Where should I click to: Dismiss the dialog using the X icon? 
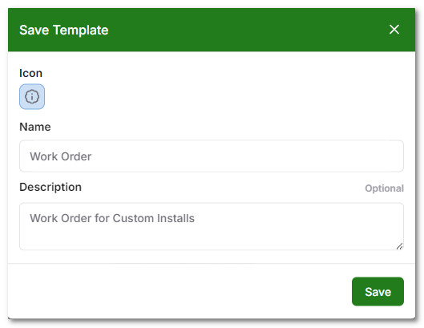pos(394,29)
